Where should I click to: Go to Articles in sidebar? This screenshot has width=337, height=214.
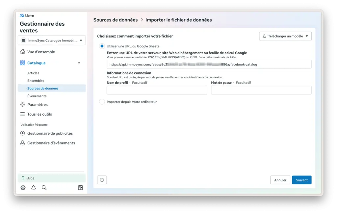coord(33,73)
